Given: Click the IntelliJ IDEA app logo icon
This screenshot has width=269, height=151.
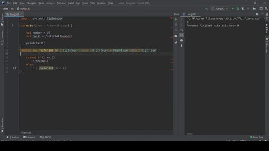Looking at the screenshot, I should coord(3,3).
